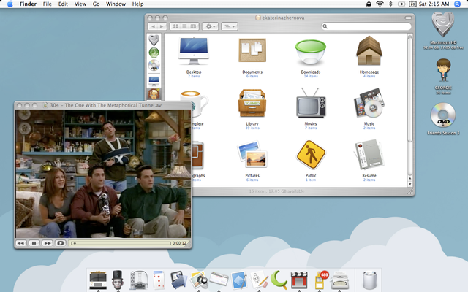Viewport: 468px width, 292px height.
Task: Toggle full screen in video player
Action: click(60, 243)
